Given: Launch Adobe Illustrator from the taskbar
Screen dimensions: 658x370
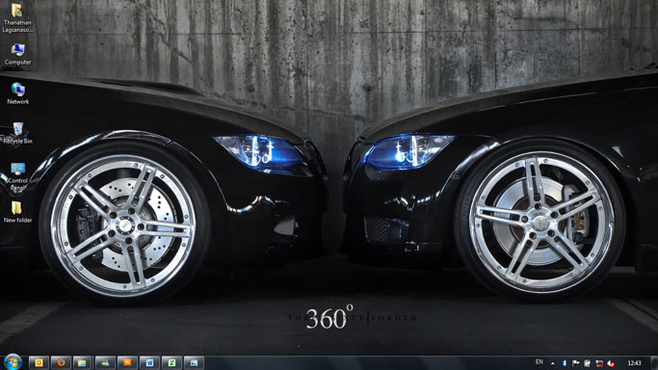Looking at the screenshot, I should (x=127, y=362).
